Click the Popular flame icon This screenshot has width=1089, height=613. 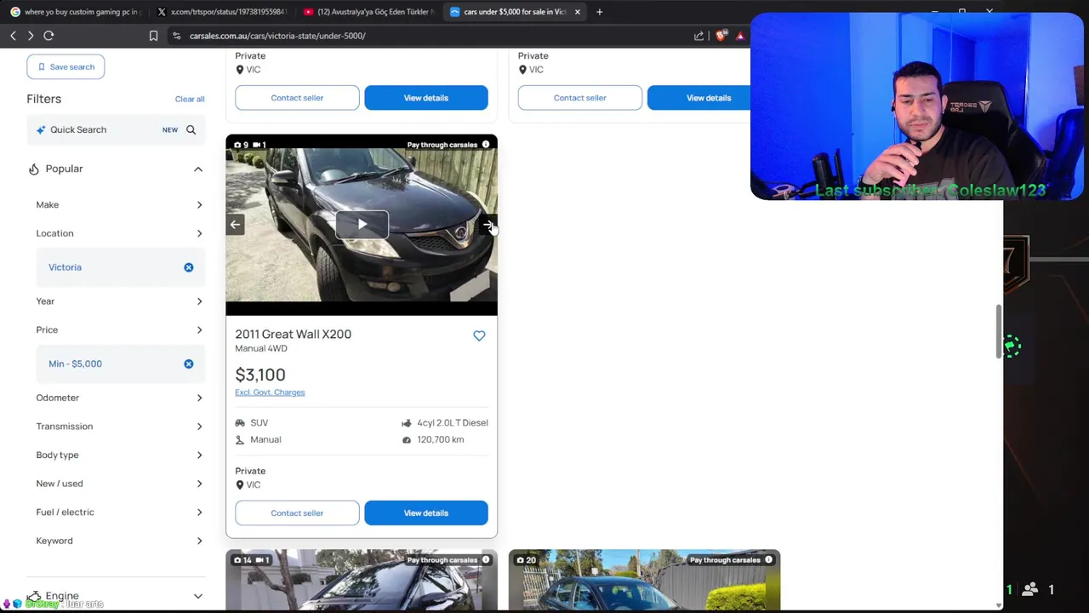[34, 169]
